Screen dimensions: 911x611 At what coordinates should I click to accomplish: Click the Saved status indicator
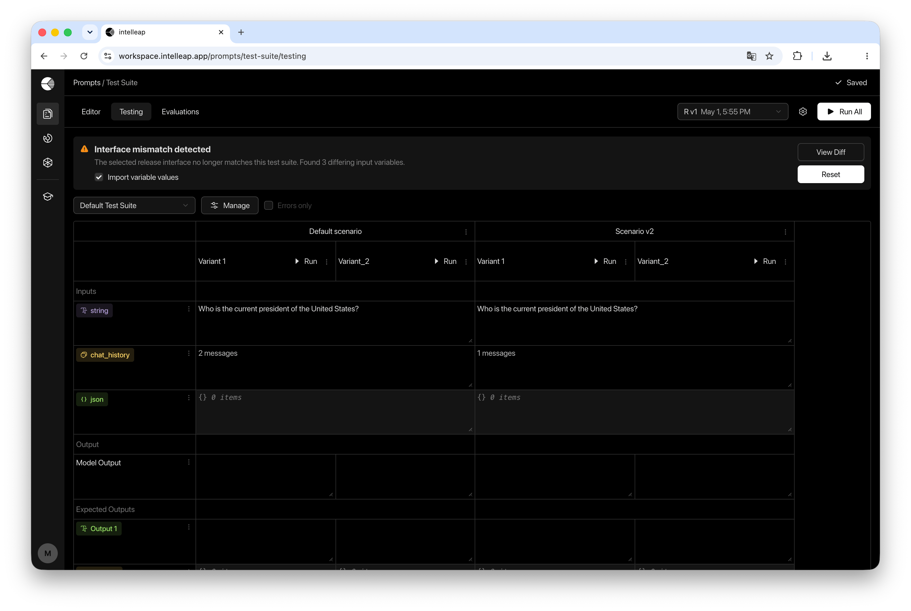point(851,83)
